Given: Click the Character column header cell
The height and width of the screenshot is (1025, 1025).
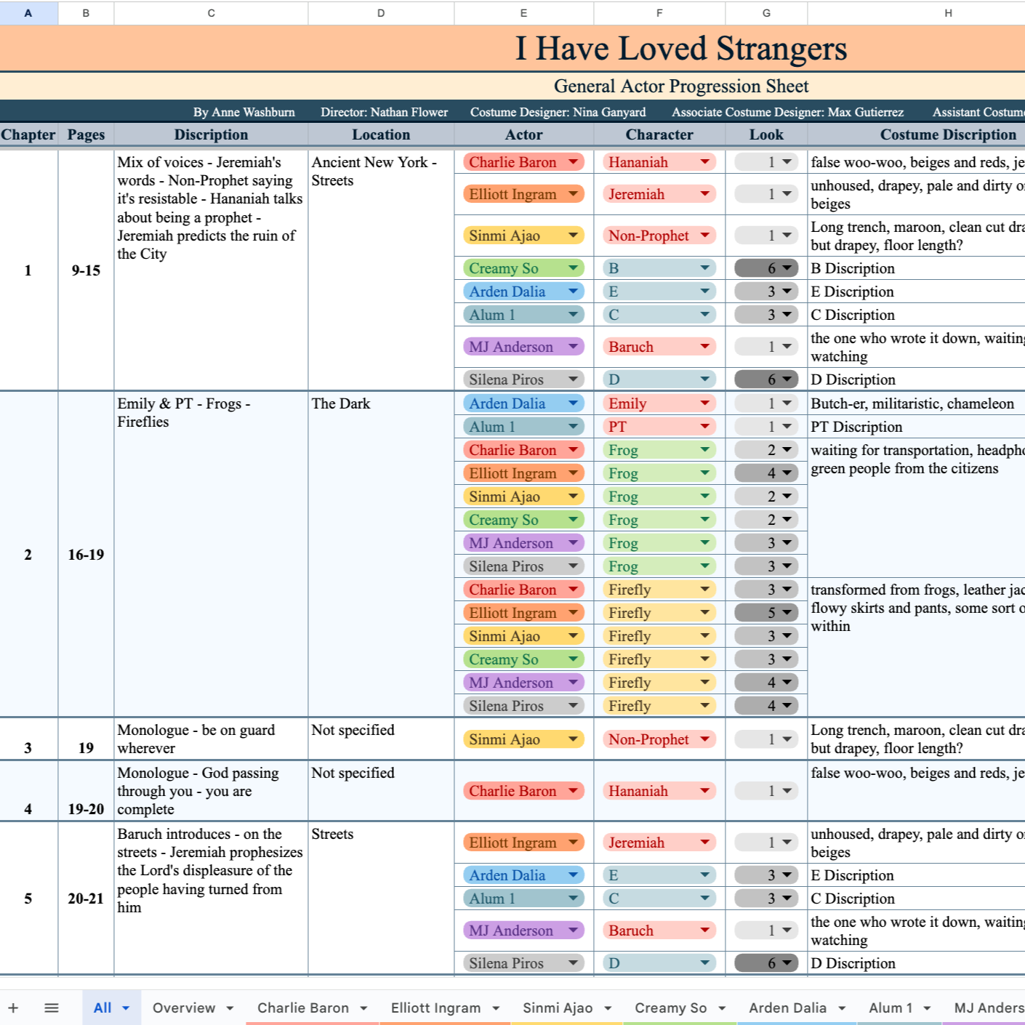Looking at the screenshot, I should coord(659,134).
